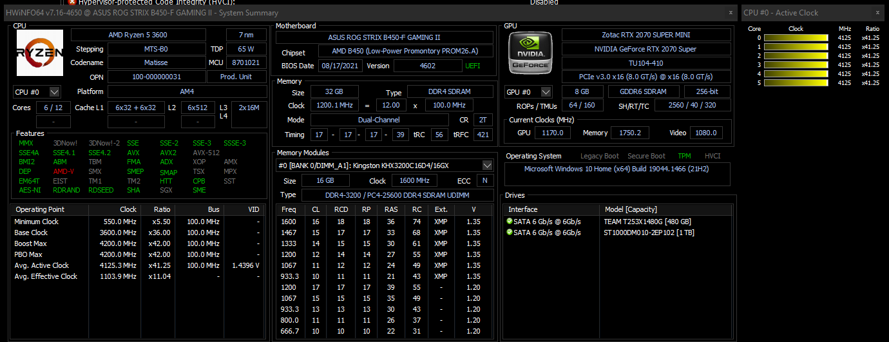
Task: Click the 1200.1 MHz memory clock field
Action: click(335, 105)
